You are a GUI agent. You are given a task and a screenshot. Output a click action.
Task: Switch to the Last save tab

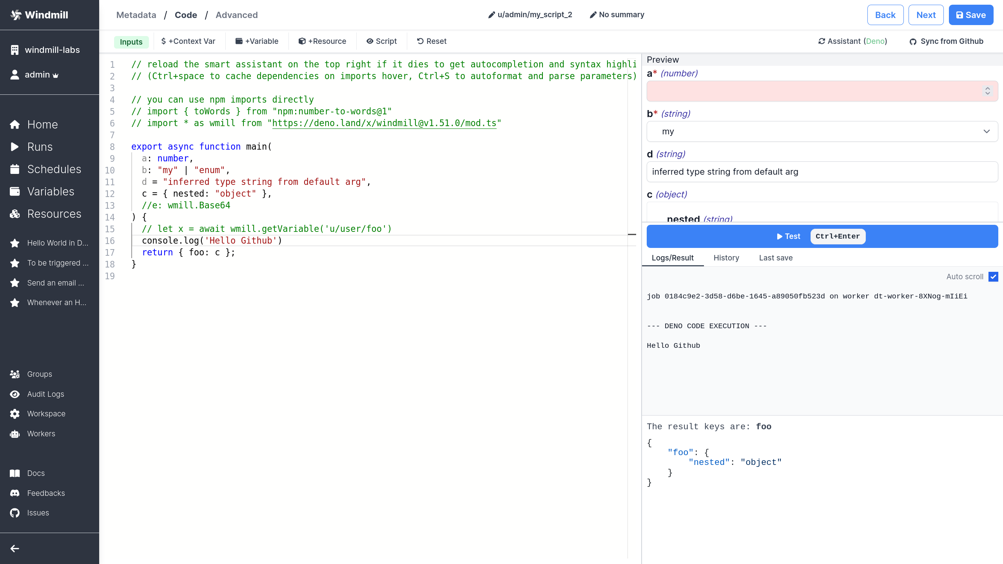[775, 258]
